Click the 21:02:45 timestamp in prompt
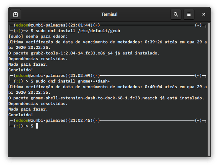The width and height of the screenshot is (219, 166). (80, 121)
